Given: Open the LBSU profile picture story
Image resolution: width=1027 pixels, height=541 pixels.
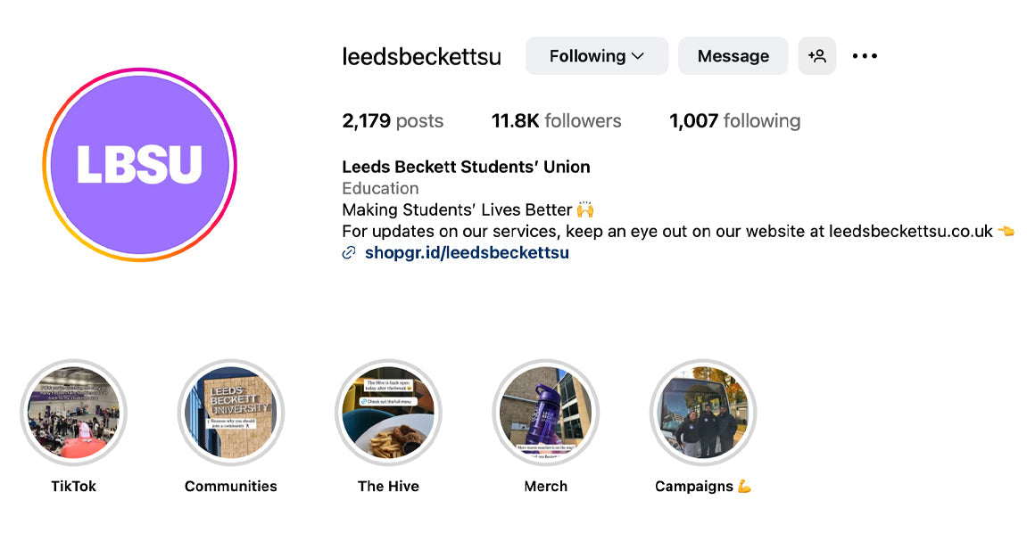Looking at the screenshot, I should (139, 165).
